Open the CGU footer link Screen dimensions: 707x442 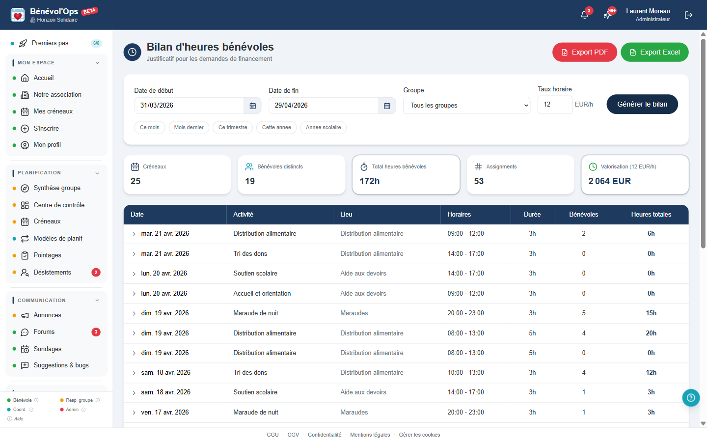272,435
